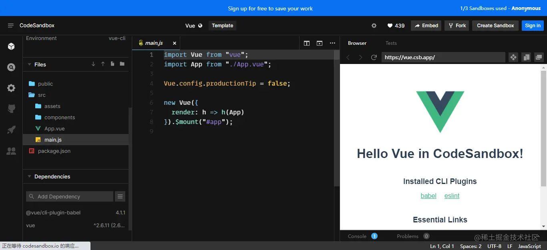Image resolution: width=547 pixels, height=250 pixels.
Task: Open the Console panel
Action: (362, 236)
